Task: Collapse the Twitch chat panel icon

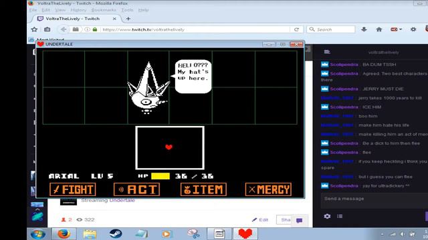Action: (x=327, y=52)
